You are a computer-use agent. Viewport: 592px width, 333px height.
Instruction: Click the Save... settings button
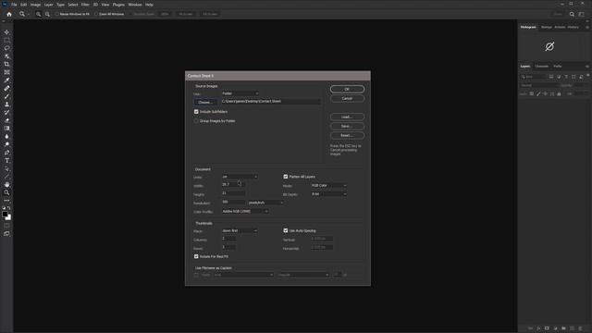(x=347, y=126)
